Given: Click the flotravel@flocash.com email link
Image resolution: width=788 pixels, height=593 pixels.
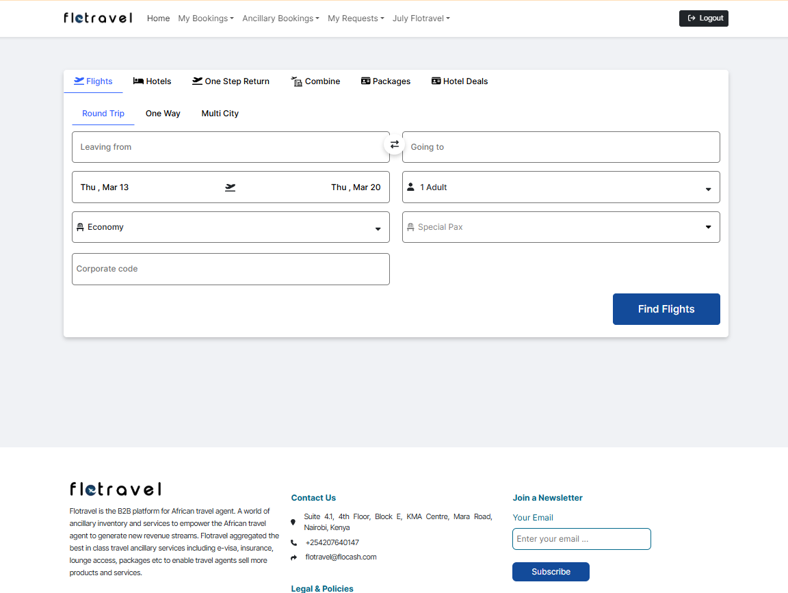Looking at the screenshot, I should (x=341, y=557).
